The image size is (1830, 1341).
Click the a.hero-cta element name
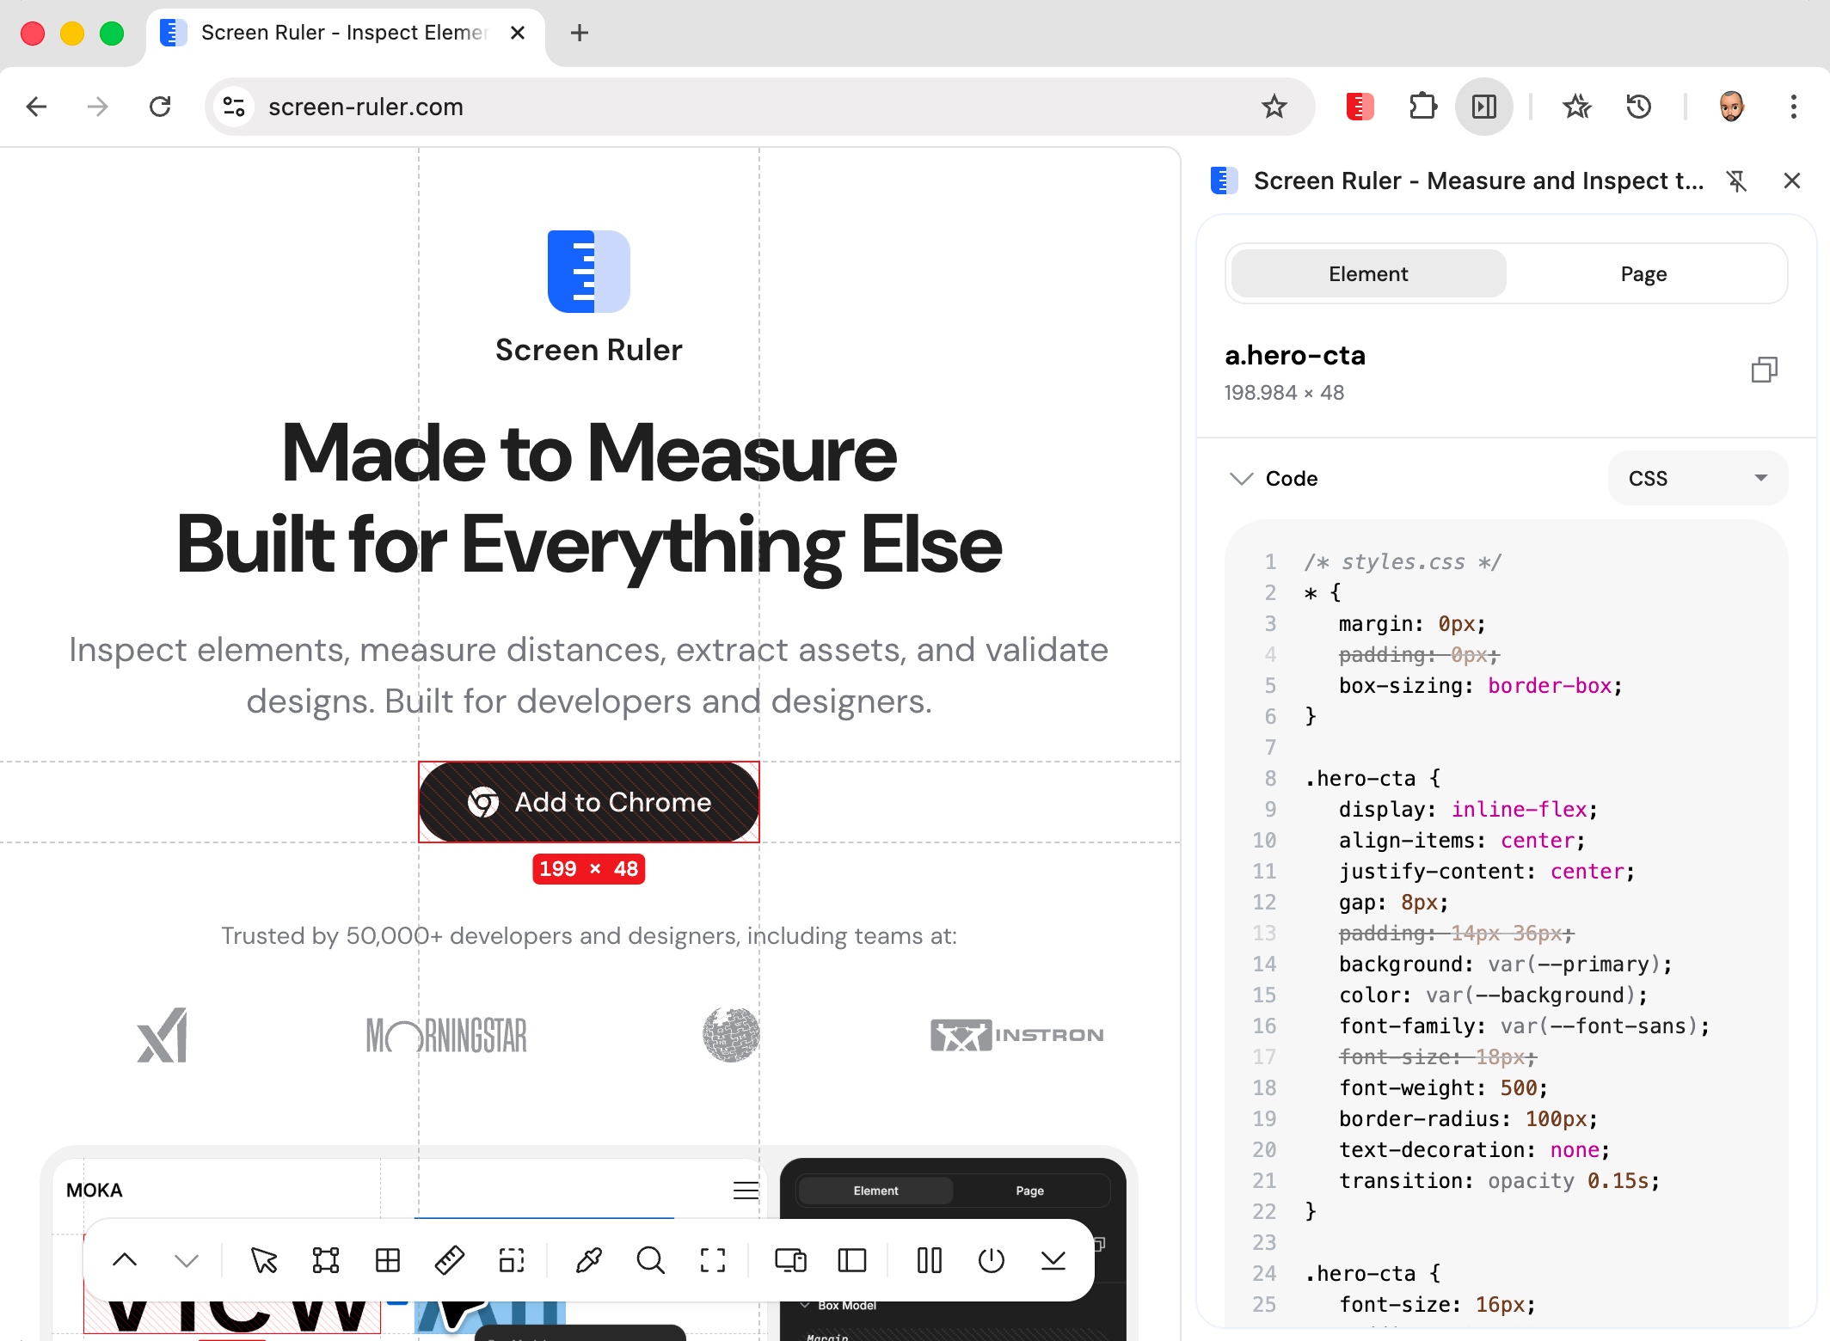(x=1295, y=355)
